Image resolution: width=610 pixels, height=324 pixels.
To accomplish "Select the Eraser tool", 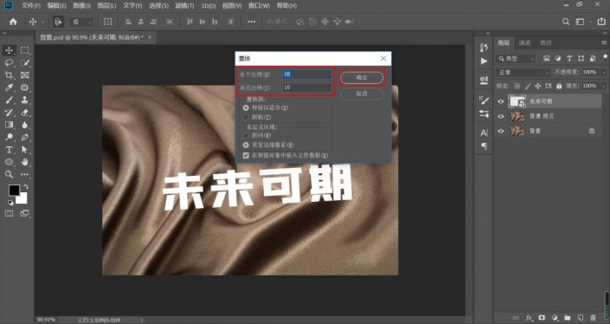I will (x=25, y=113).
